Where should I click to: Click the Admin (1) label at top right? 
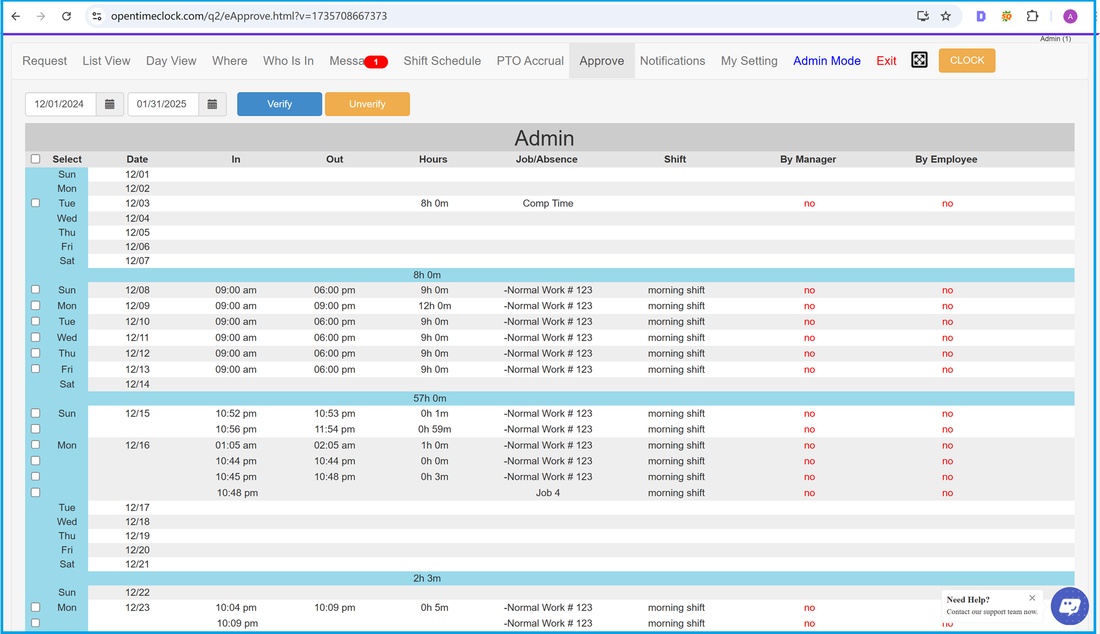(1055, 39)
